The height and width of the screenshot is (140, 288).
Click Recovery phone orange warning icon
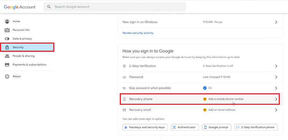[x=205, y=99]
